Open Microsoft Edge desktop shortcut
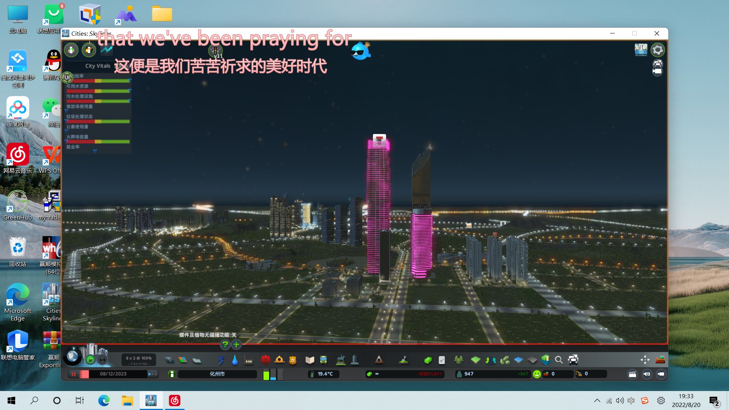The height and width of the screenshot is (410, 729). point(17,302)
